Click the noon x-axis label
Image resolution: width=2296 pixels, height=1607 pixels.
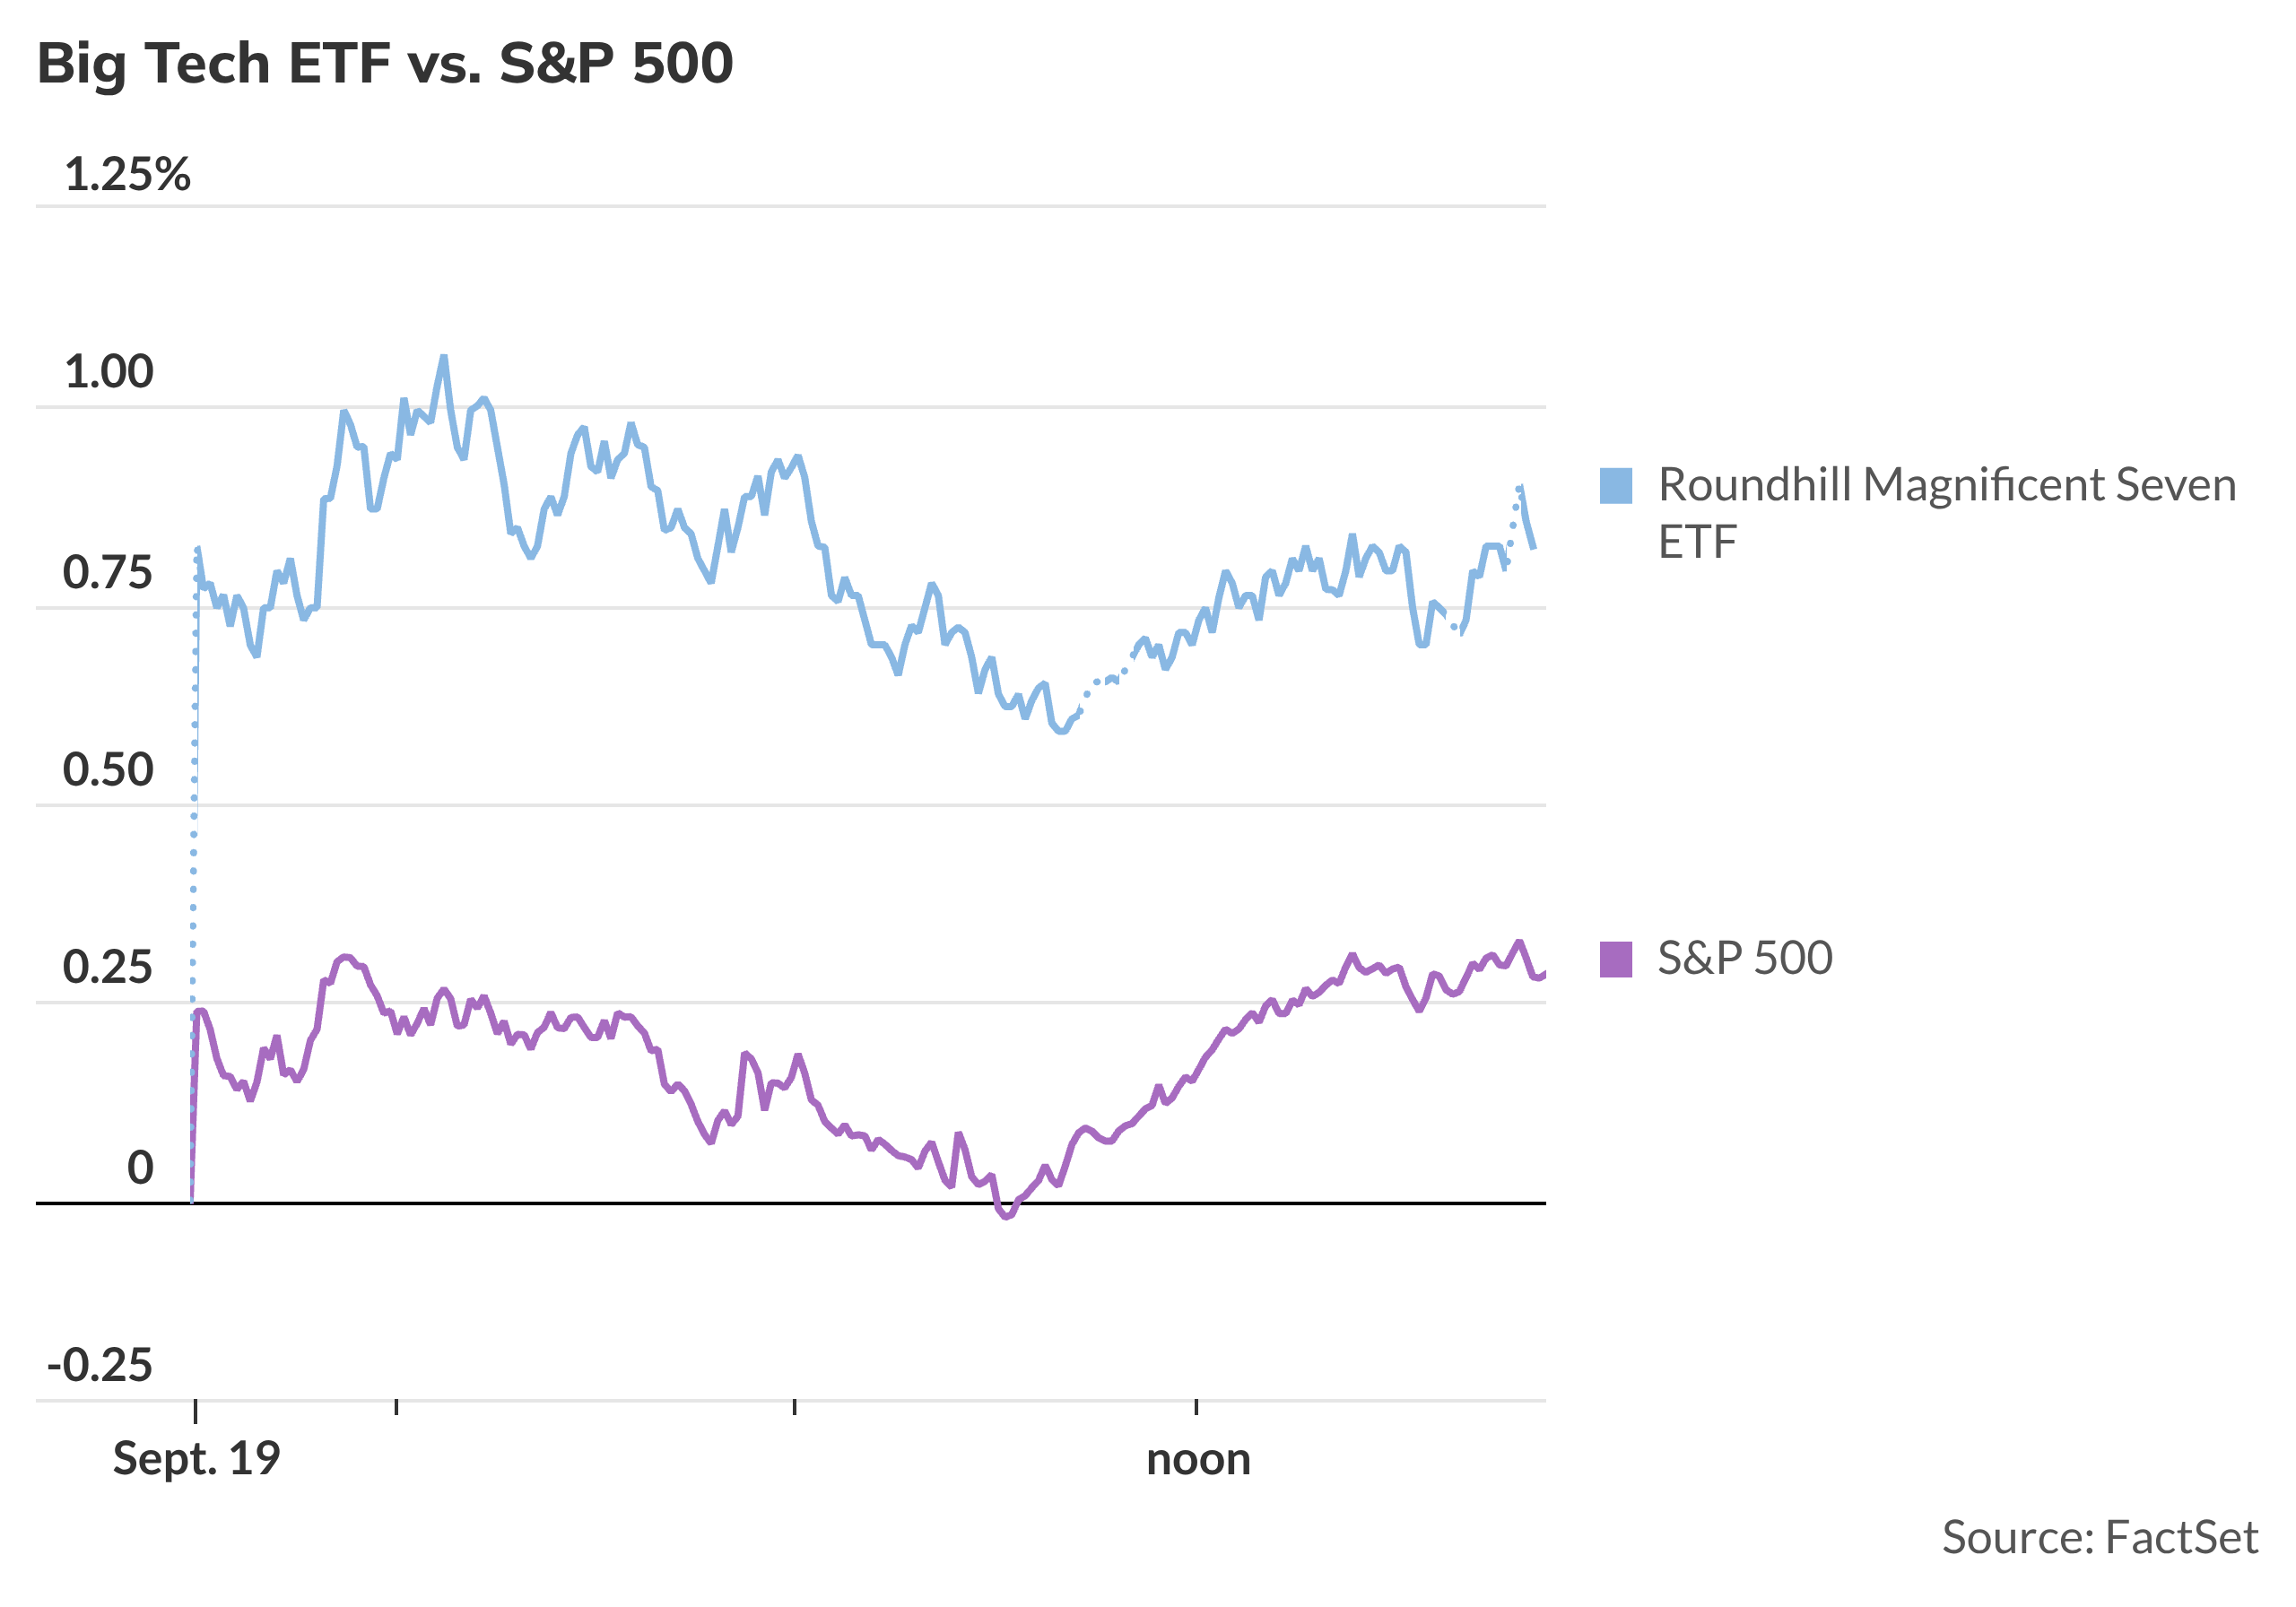[x=1198, y=1459]
